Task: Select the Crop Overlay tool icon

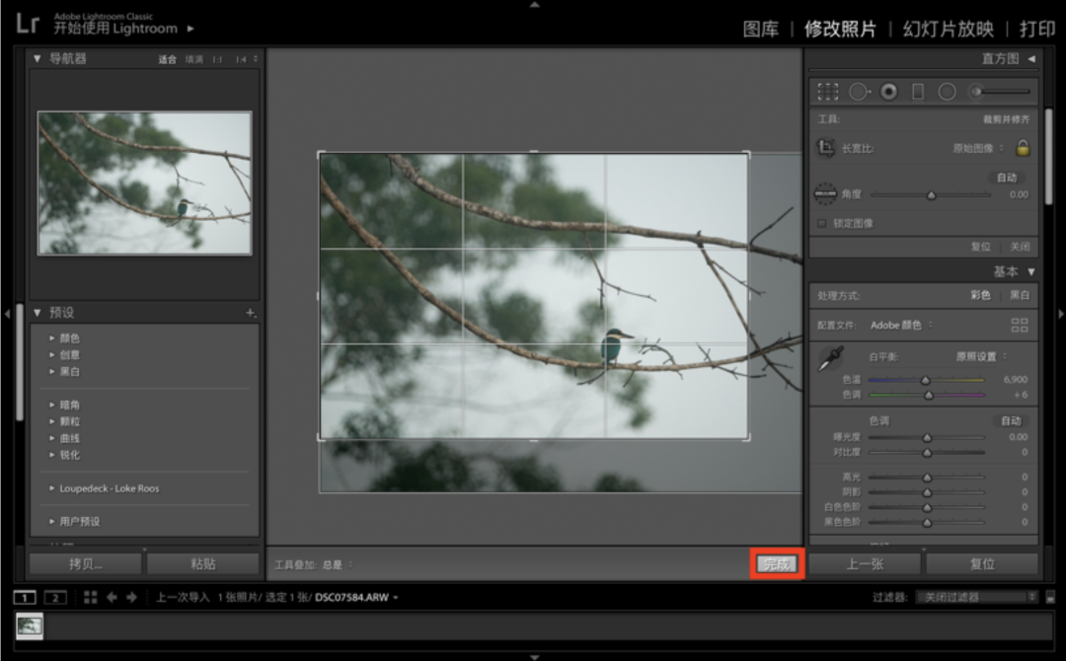Action: pos(828,92)
